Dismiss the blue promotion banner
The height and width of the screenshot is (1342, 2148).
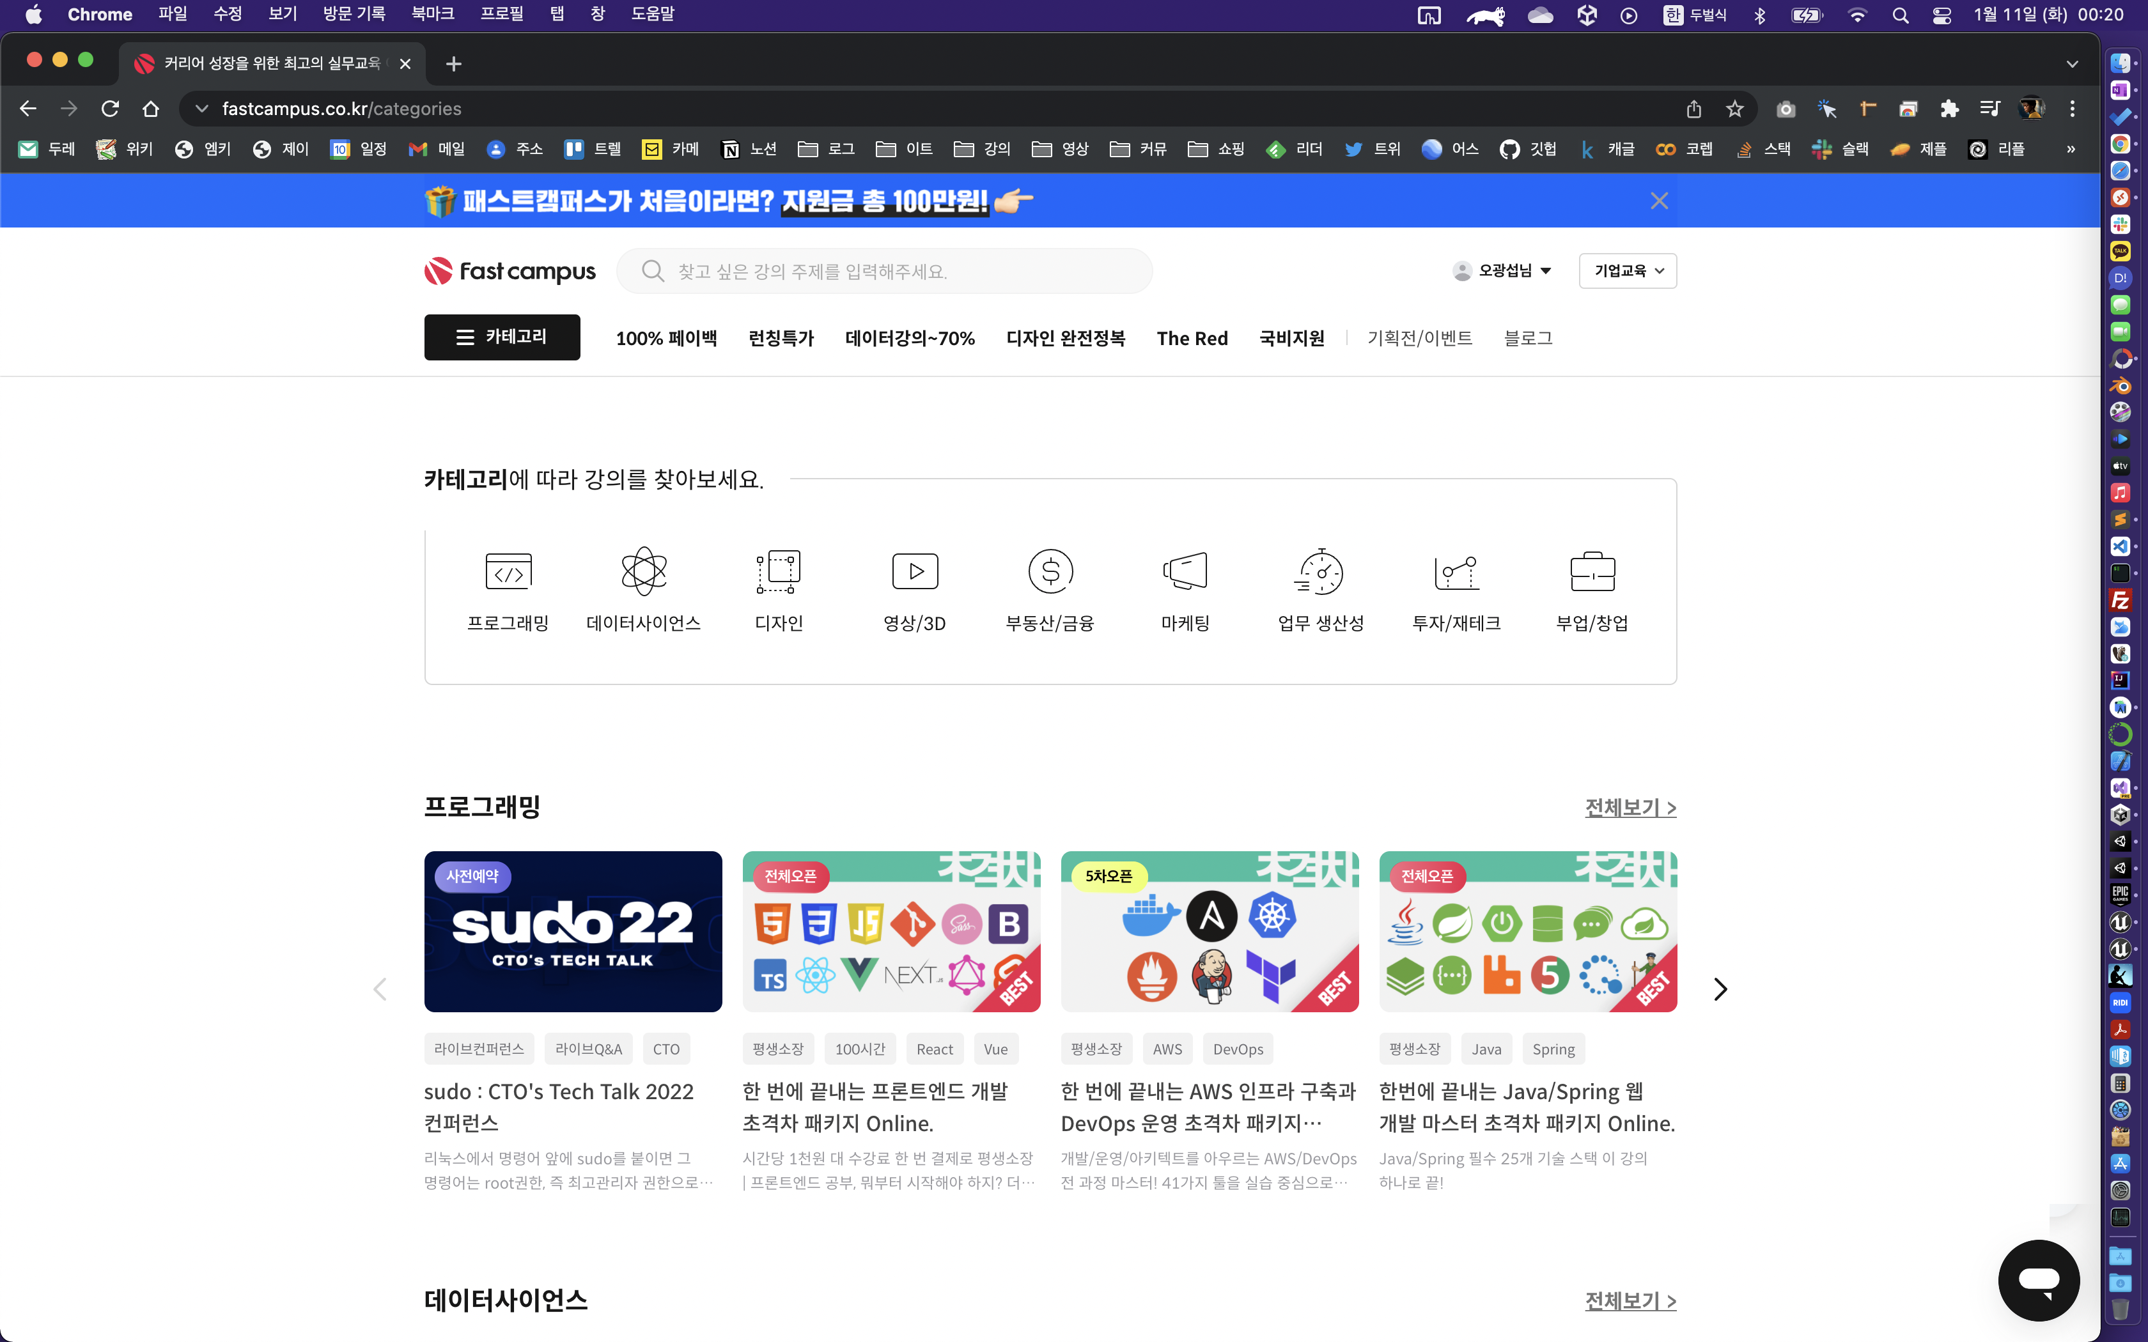pos(1658,201)
